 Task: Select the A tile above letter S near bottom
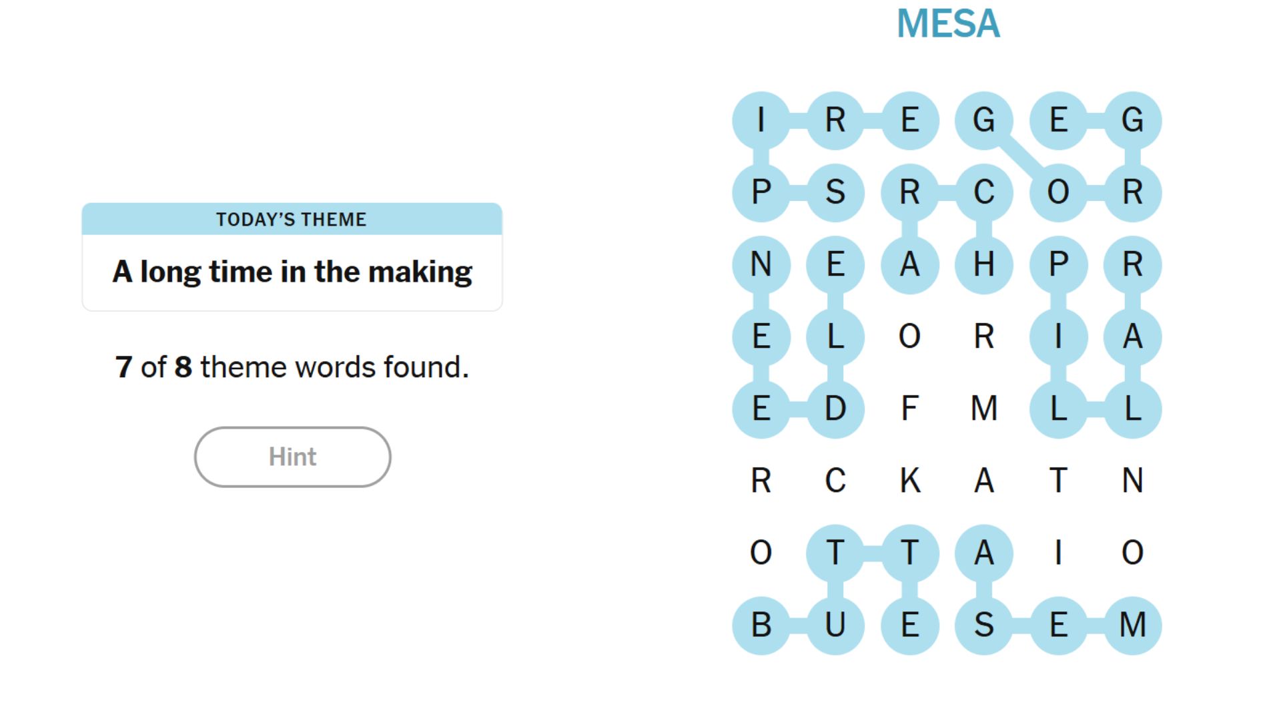click(983, 553)
